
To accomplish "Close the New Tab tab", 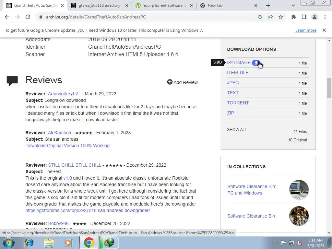I will pyautogui.click(x=255, y=6).
